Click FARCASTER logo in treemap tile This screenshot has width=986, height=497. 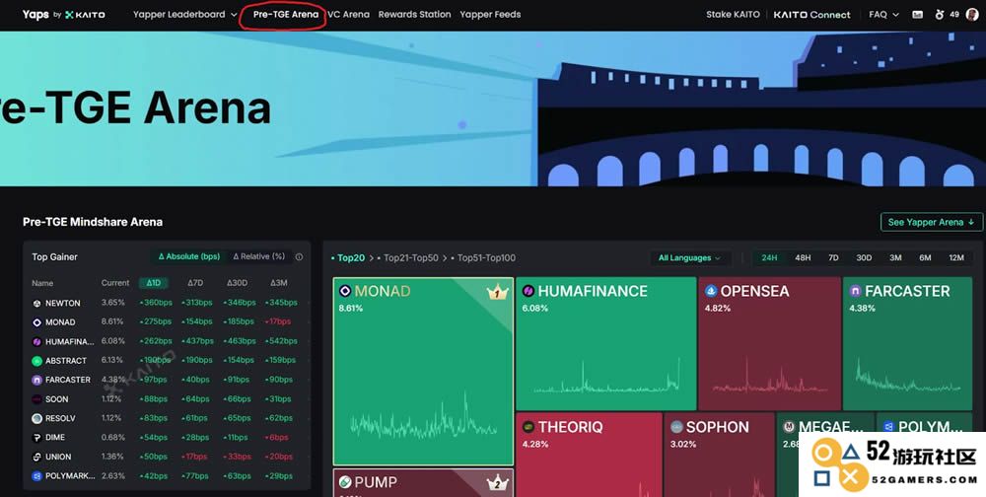855,291
